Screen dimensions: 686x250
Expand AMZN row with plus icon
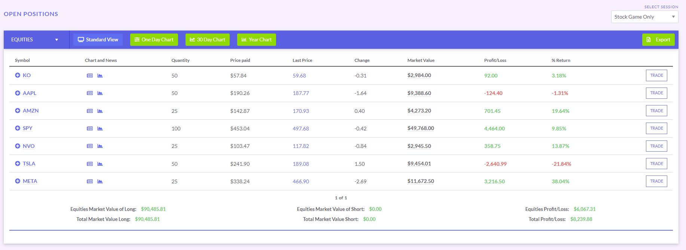point(18,111)
